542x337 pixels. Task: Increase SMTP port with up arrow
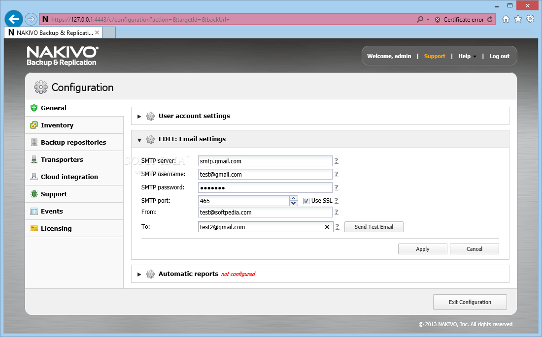pyautogui.click(x=294, y=198)
